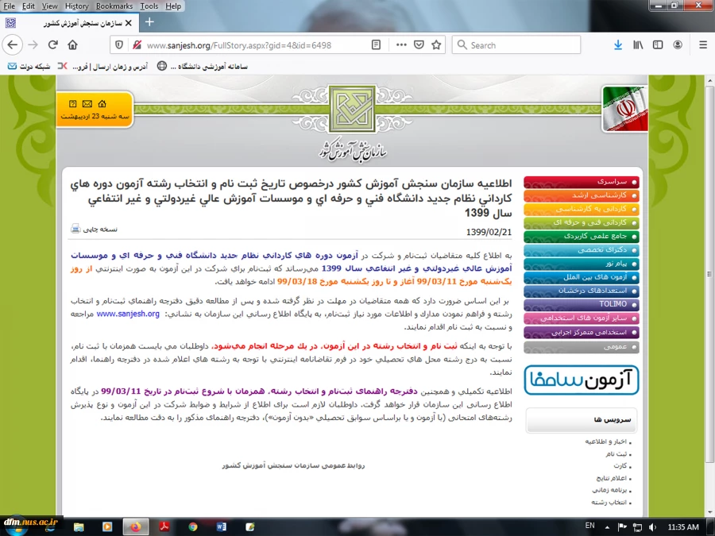This screenshot has width=715, height=536.
Task: Select the استعدادهای درخشان menu item
Action: pyautogui.click(x=582, y=291)
